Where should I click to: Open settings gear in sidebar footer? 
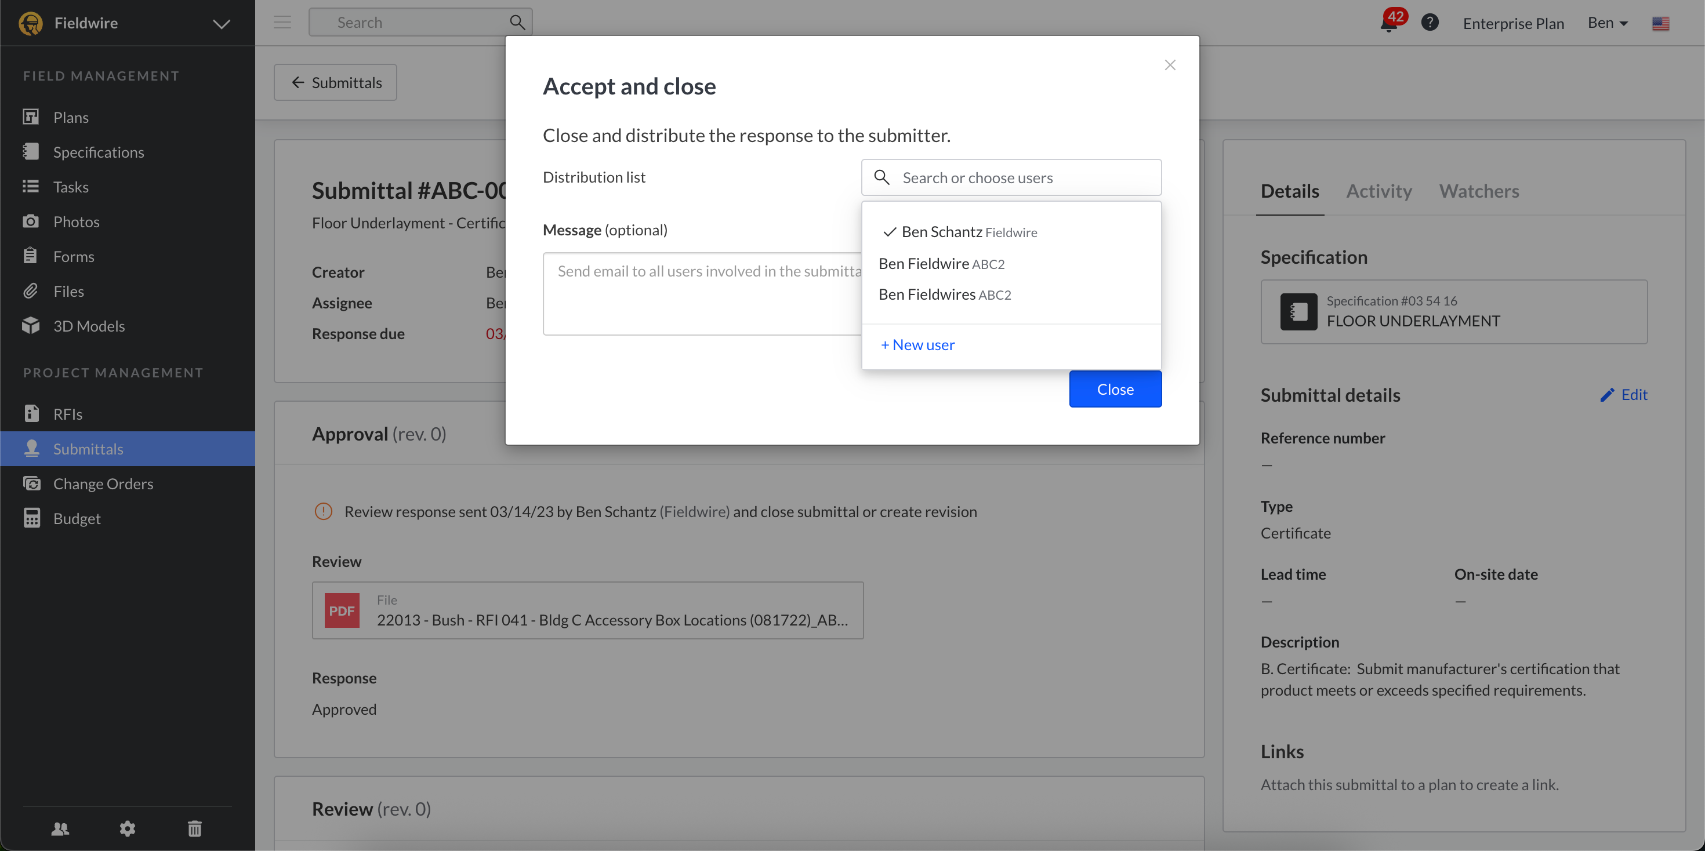127,828
